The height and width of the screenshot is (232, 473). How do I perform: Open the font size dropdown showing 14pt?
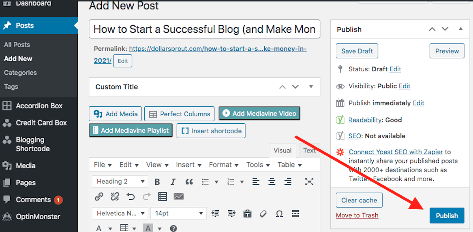tap(178, 213)
